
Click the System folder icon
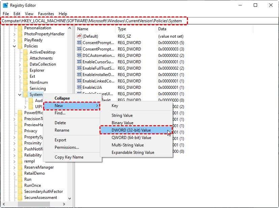pos(25,95)
